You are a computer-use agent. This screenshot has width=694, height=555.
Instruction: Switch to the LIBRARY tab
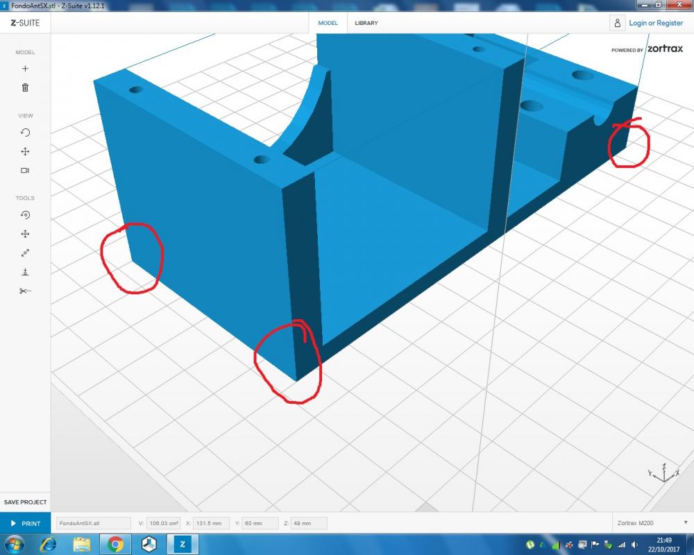coord(366,23)
